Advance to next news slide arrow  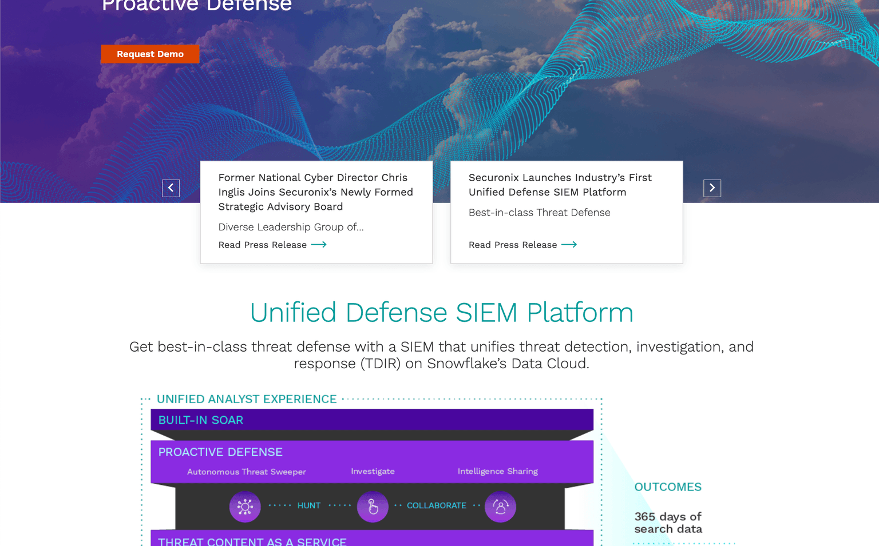tap(712, 188)
